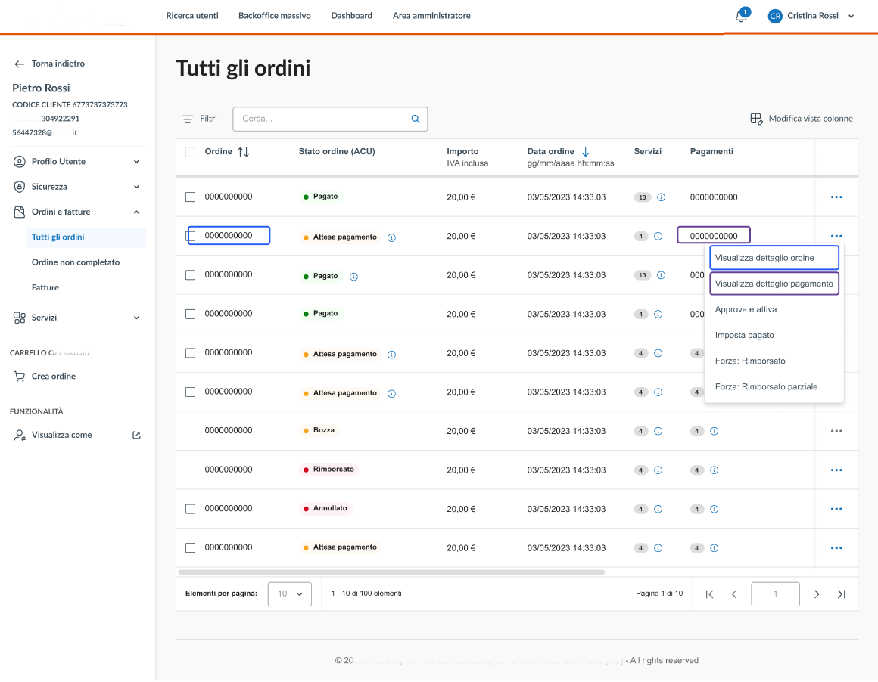Choose Forza: Rimborsato from context menu

(749, 361)
